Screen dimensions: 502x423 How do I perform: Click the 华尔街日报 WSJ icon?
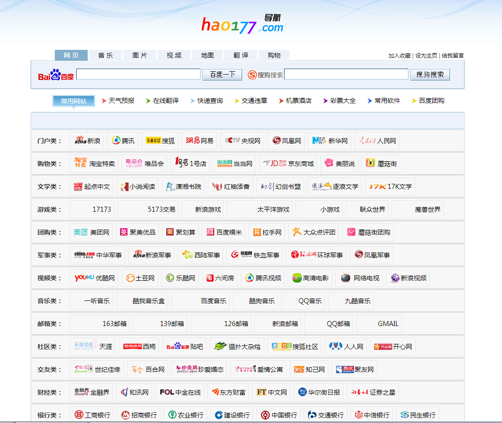(302, 391)
